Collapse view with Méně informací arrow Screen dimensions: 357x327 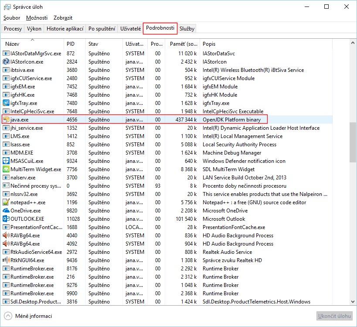[x=8, y=316]
